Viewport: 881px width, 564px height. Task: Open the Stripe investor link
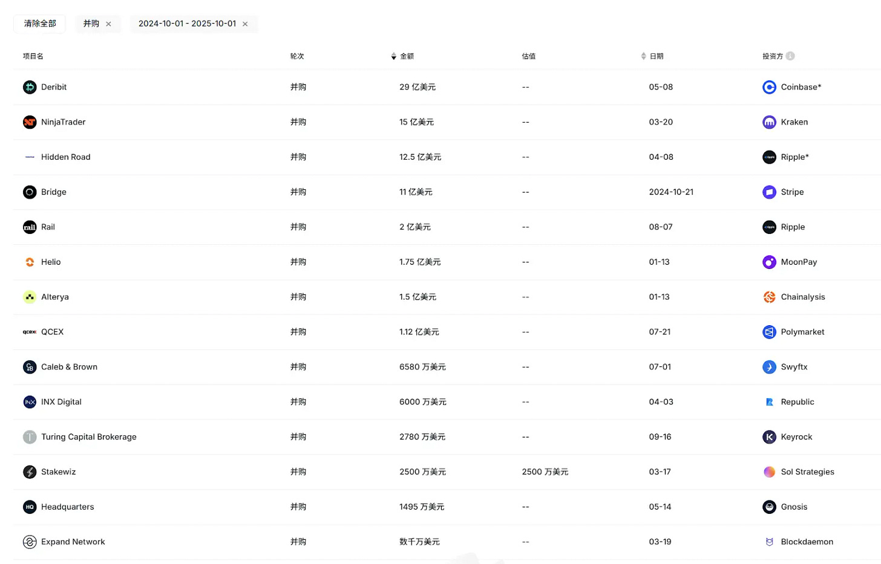pos(793,192)
